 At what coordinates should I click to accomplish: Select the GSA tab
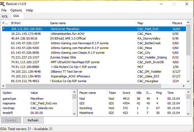16,16
